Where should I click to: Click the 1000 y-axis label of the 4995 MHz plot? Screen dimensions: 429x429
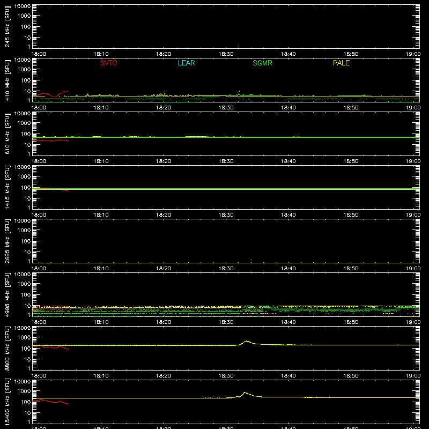[x=24, y=284]
